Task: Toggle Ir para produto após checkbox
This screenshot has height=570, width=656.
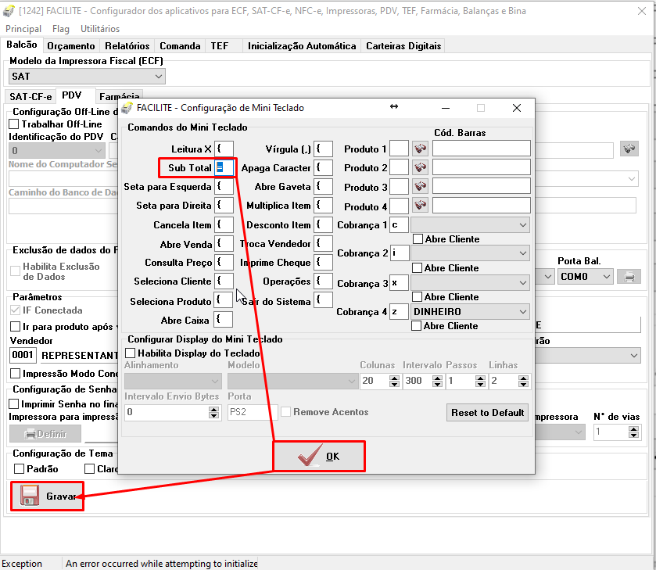Action: click(x=15, y=326)
